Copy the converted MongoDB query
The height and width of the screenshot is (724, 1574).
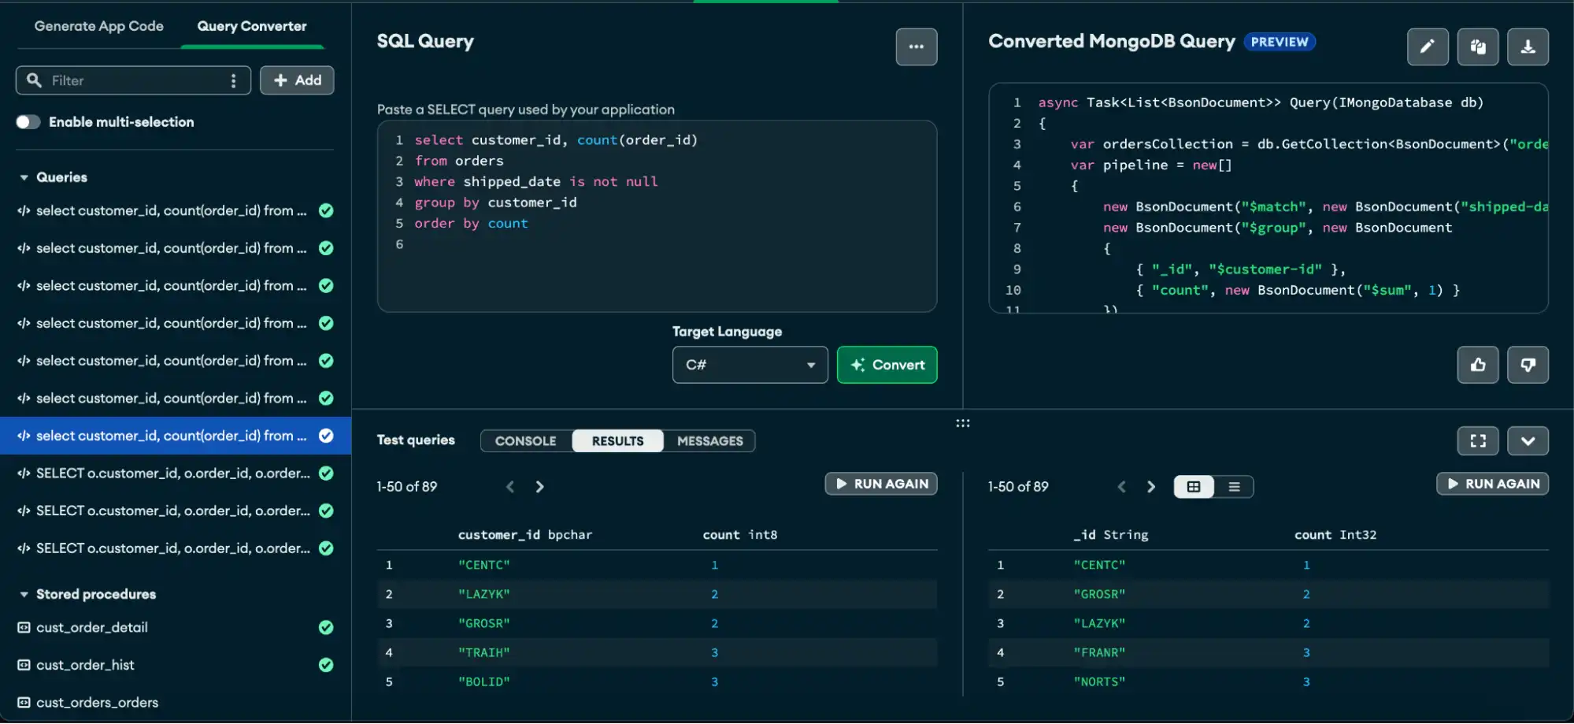[1478, 46]
